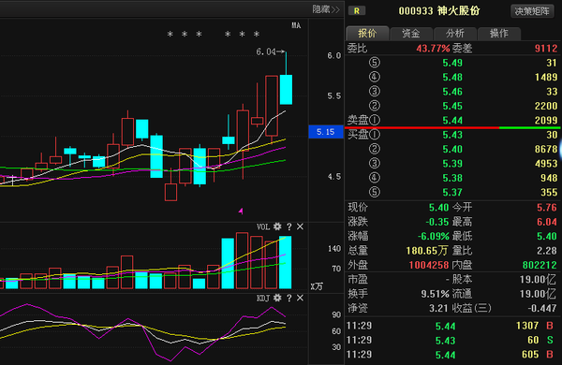Click the KDJ indicator label
This screenshot has width=562, height=365.
click(263, 298)
